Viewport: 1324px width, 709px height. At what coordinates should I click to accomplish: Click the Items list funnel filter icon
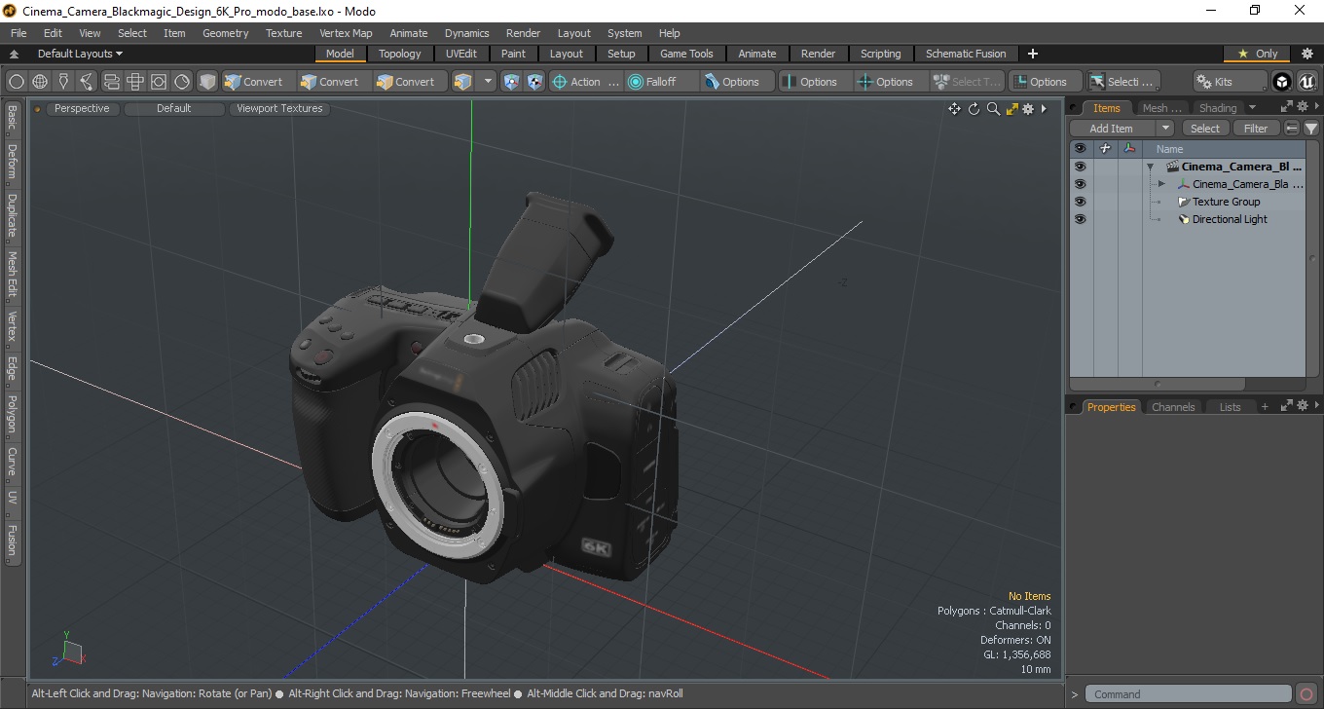pos(1311,129)
